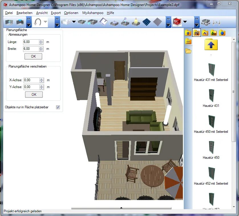This screenshot has width=239, height=216.
Task: Click the red 3D cube icon
Action: tap(177, 22)
